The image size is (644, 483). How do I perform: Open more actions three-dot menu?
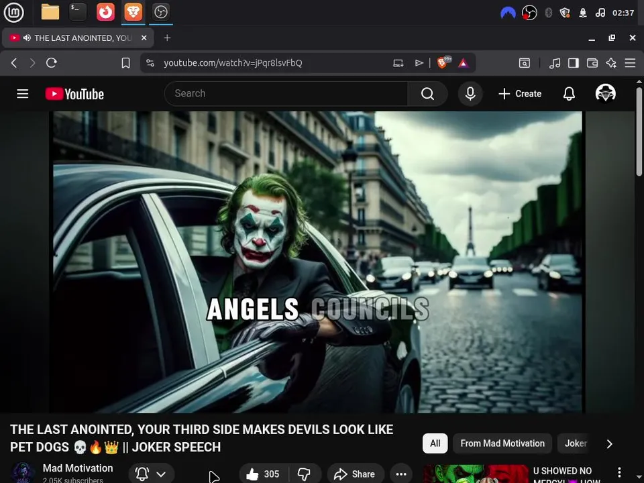pyautogui.click(x=401, y=474)
